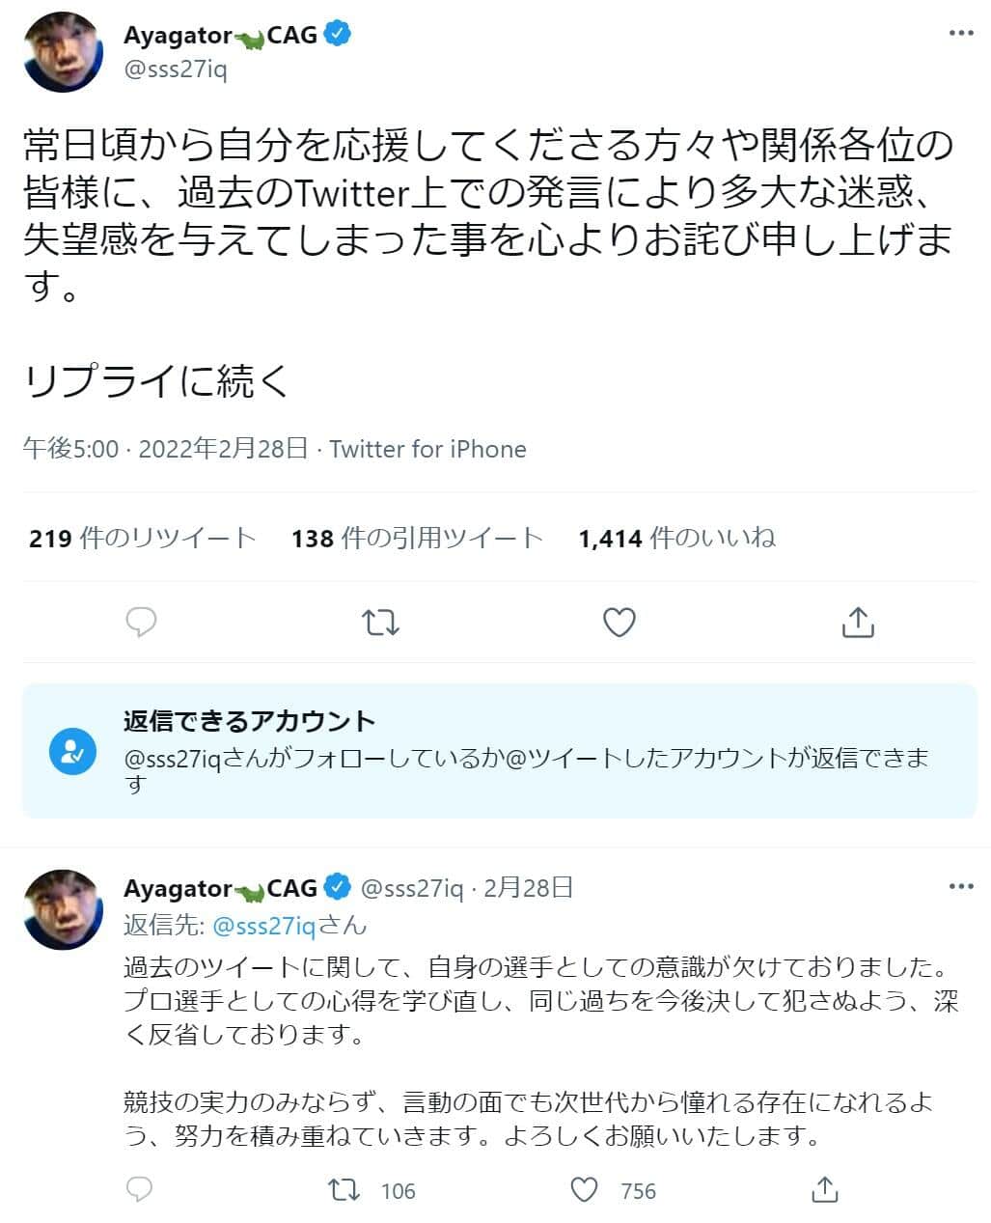Open the more options menu on the reply tweet

(x=961, y=884)
